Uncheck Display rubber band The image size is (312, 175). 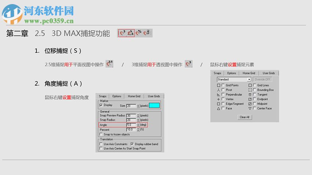[x=132, y=144]
